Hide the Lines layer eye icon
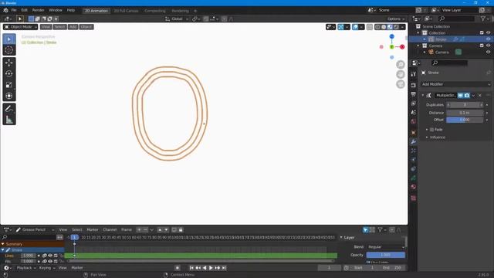494x278 pixels. (x=50, y=256)
